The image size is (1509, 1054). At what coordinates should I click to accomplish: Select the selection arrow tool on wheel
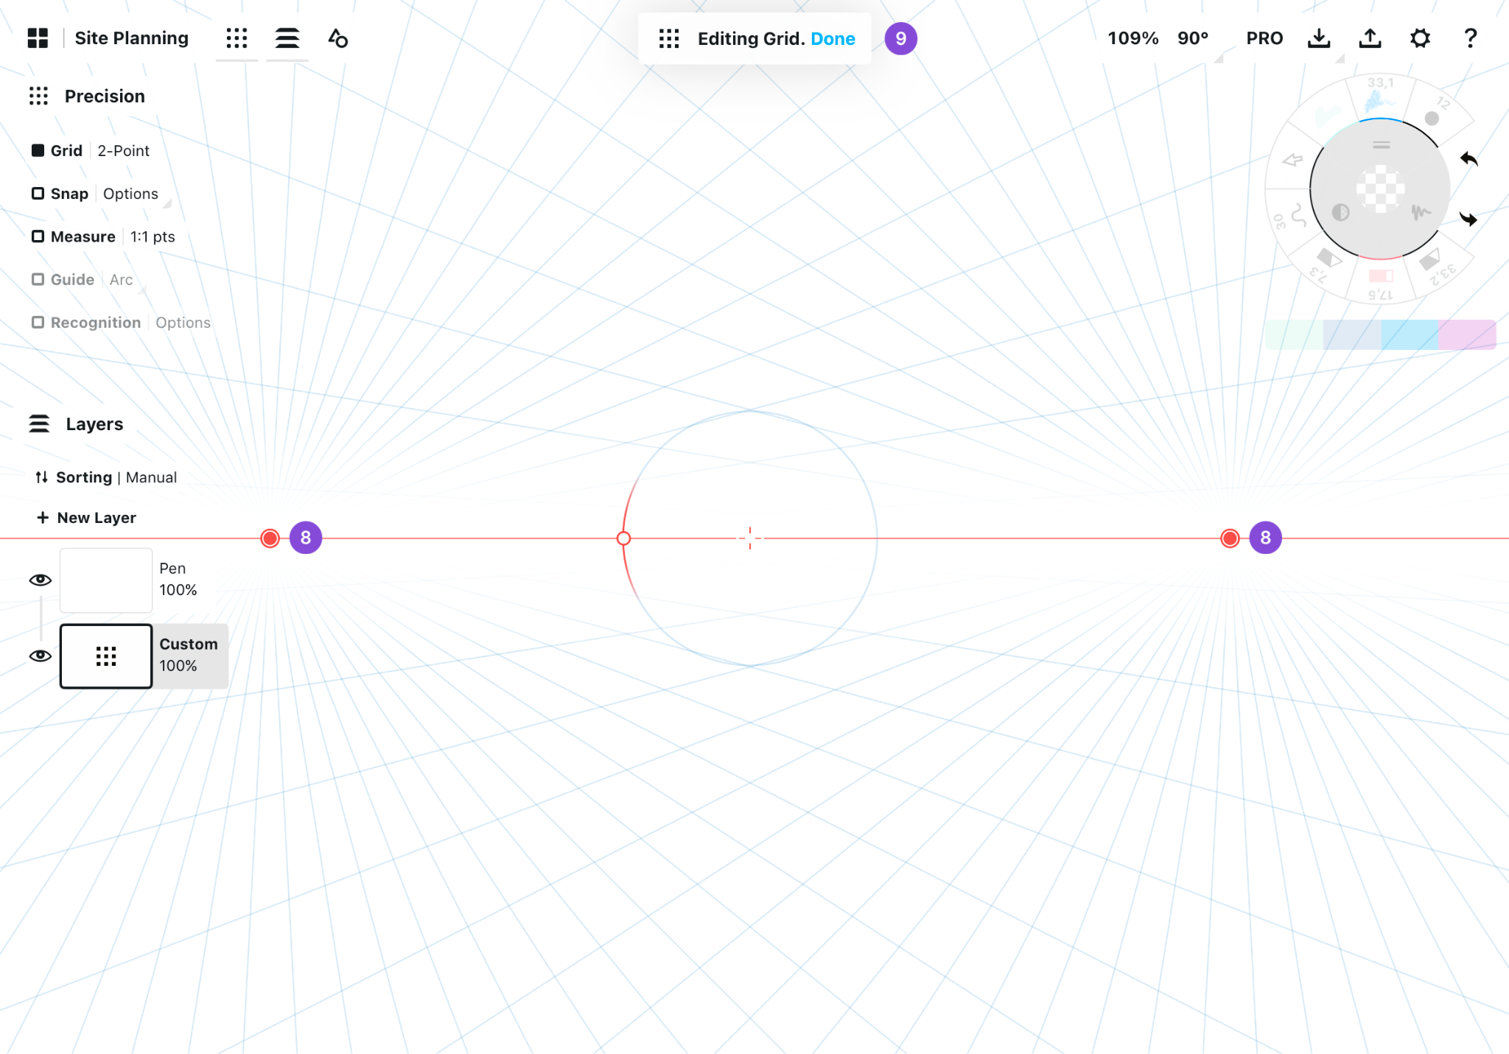pyautogui.click(x=1292, y=160)
